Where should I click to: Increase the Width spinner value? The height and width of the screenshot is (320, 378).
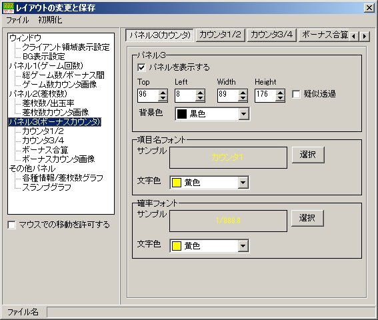click(243, 93)
